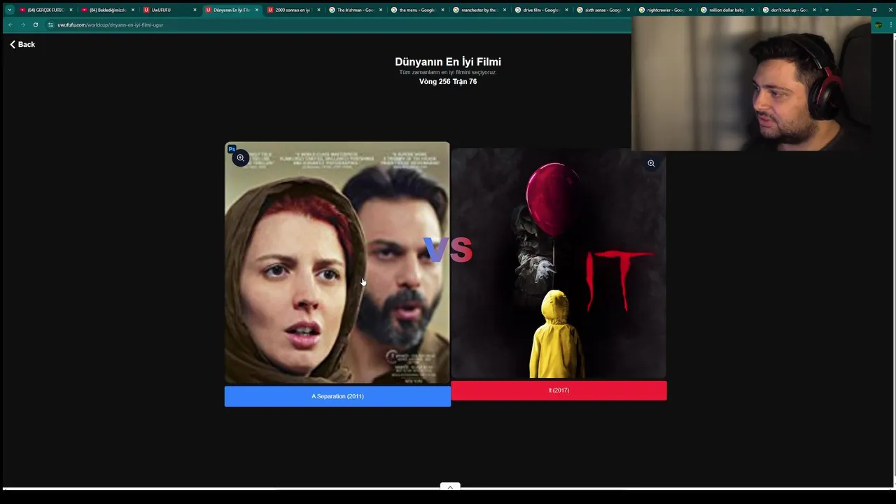Close the manchester by the sea tab
896x504 pixels.
pyautogui.click(x=505, y=10)
